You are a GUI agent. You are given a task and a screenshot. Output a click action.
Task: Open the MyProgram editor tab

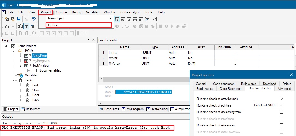[x=133, y=109]
